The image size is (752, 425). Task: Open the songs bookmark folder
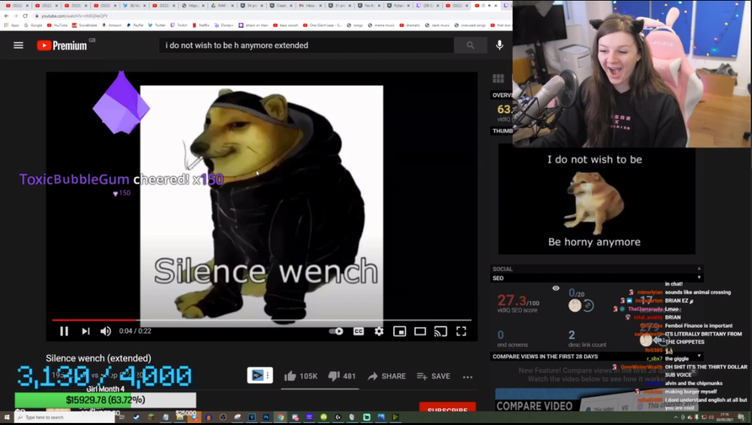click(355, 25)
